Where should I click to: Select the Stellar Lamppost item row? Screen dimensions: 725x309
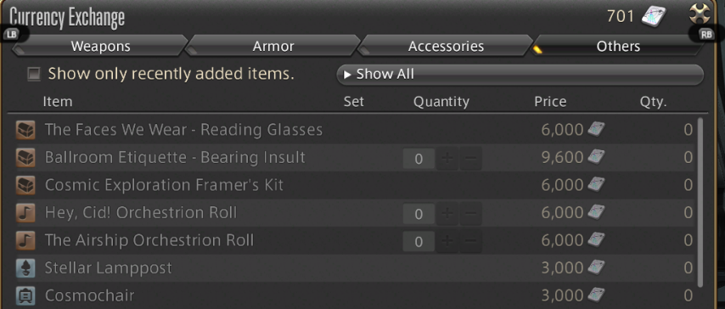pos(354,268)
